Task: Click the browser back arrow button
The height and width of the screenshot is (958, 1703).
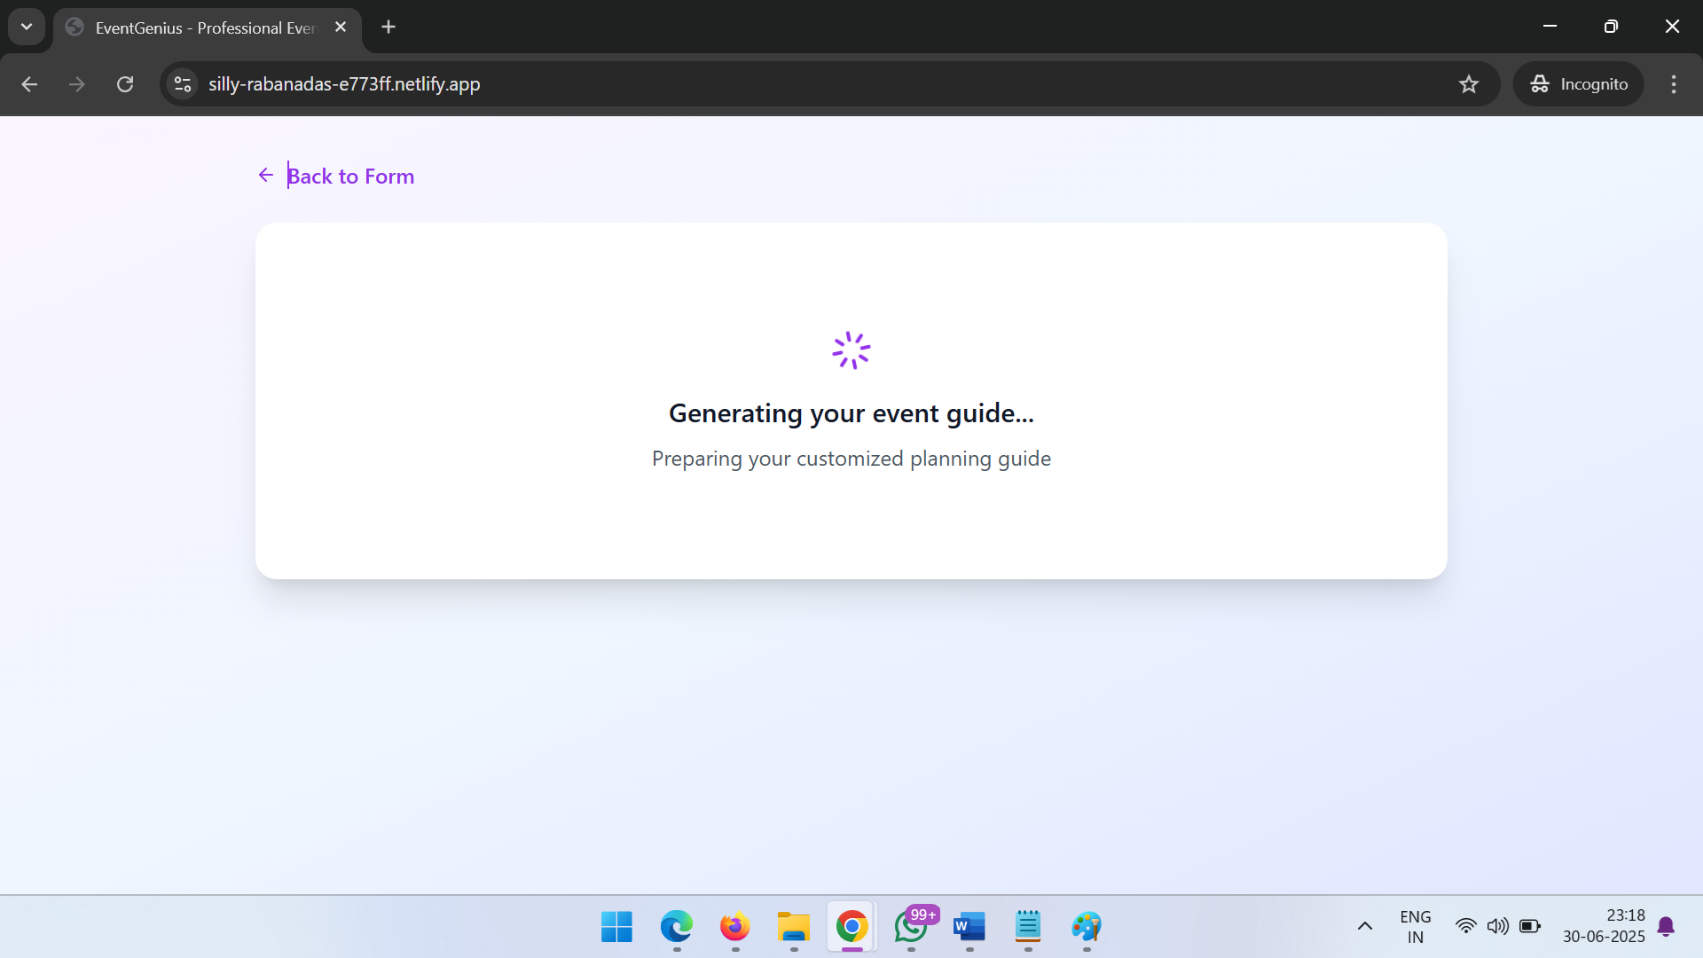Action: click(x=29, y=84)
